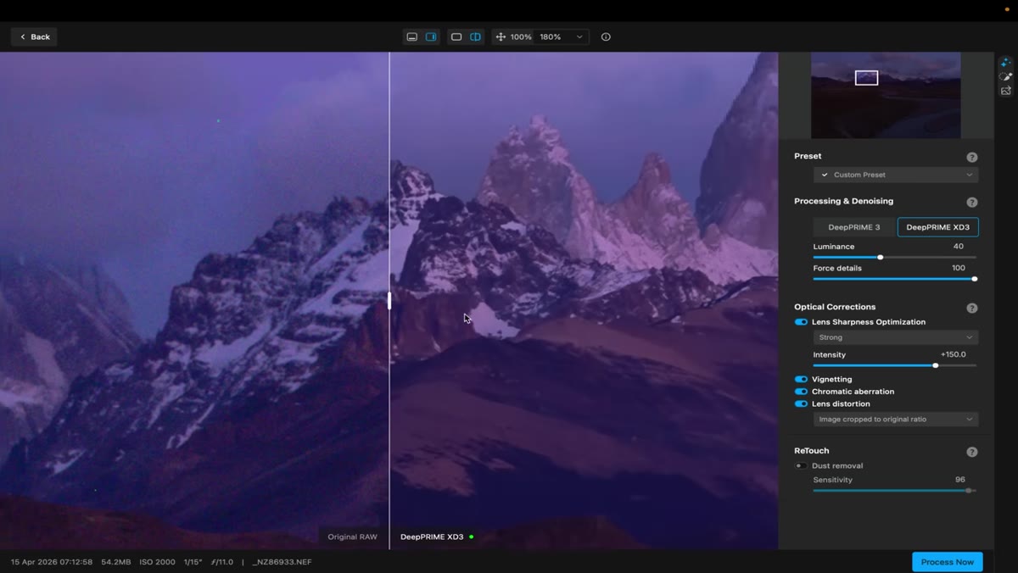
Task: Enable the Dust removal switch
Action: pos(801,466)
